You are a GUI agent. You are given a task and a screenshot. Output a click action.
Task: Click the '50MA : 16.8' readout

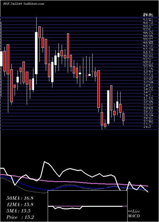point(20,198)
